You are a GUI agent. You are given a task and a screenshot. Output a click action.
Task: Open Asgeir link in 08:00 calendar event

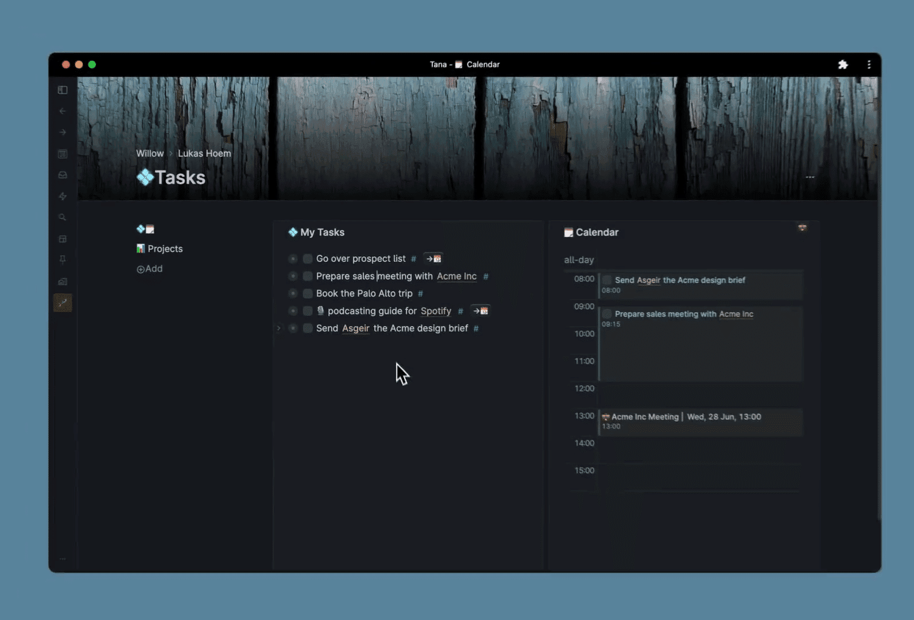(649, 280)
